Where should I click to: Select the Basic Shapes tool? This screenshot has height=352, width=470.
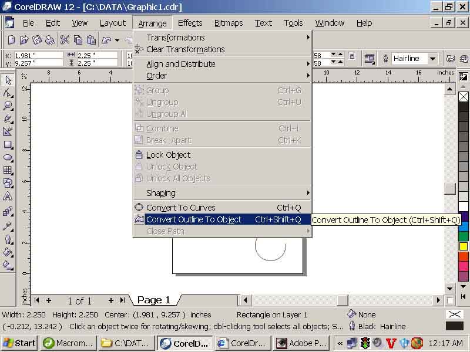pos(8,183)
